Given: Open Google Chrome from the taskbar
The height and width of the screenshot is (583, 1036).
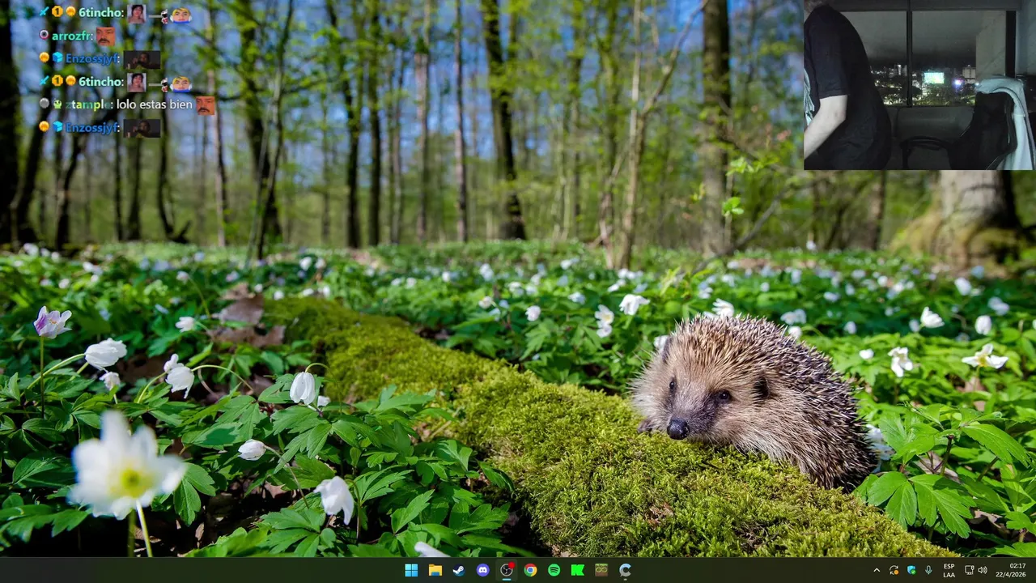Looking at the screenshot, I should [x=530, y=570].
